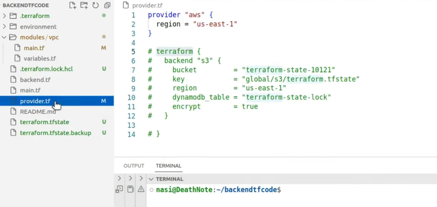437x207 pixels.
Task: Click the New Folder icon in explorer header
Action: tap(84, 5)
